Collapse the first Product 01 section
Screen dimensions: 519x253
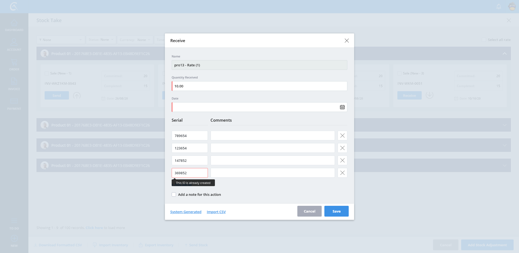[504, 54]
